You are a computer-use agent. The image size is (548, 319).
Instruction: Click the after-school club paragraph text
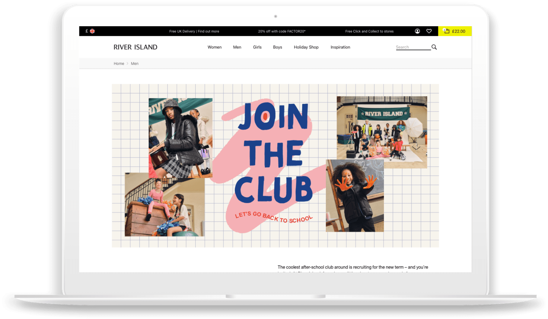pyautogui.click(x=353, y=269)
